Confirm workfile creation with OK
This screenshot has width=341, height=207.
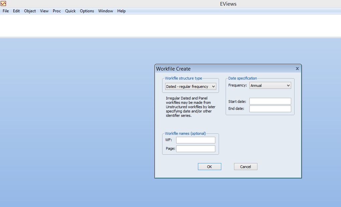209,166
